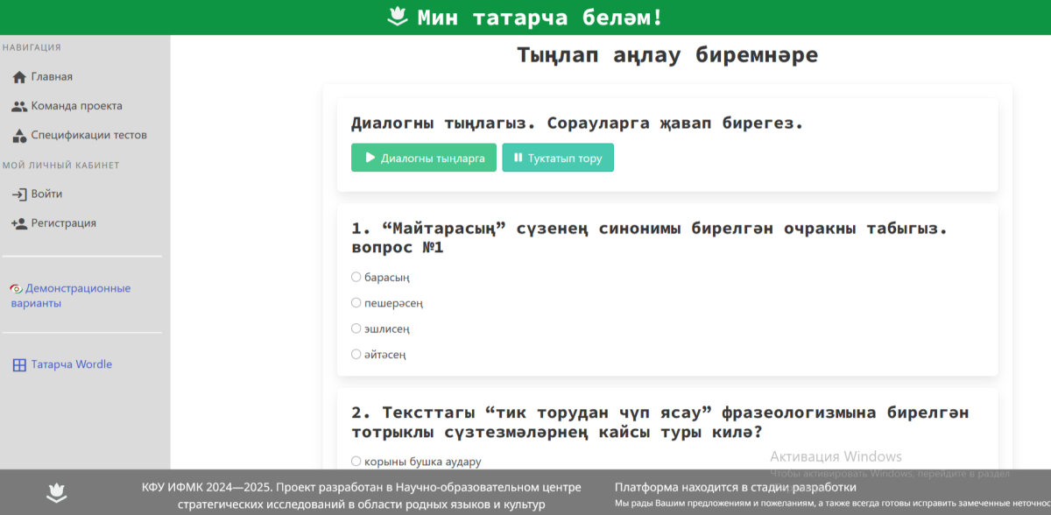Pause audio with Туктатып тору button
Screen dimensions: 1051x515
[558, 158]
